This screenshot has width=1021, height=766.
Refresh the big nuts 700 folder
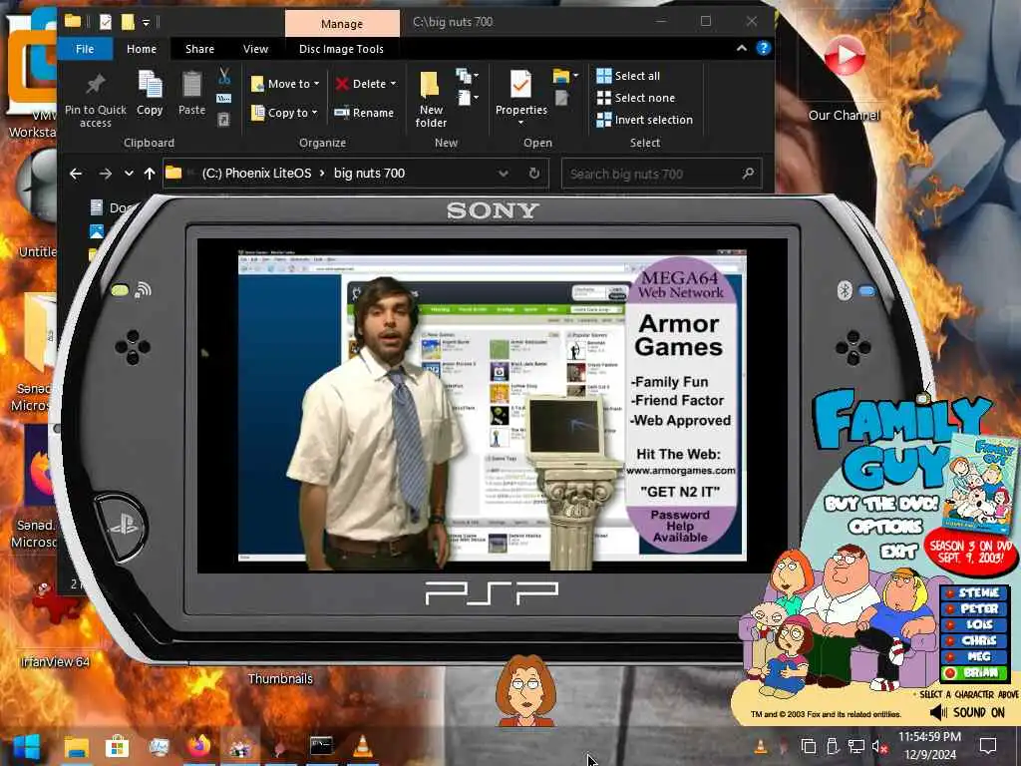coord(534,174)
